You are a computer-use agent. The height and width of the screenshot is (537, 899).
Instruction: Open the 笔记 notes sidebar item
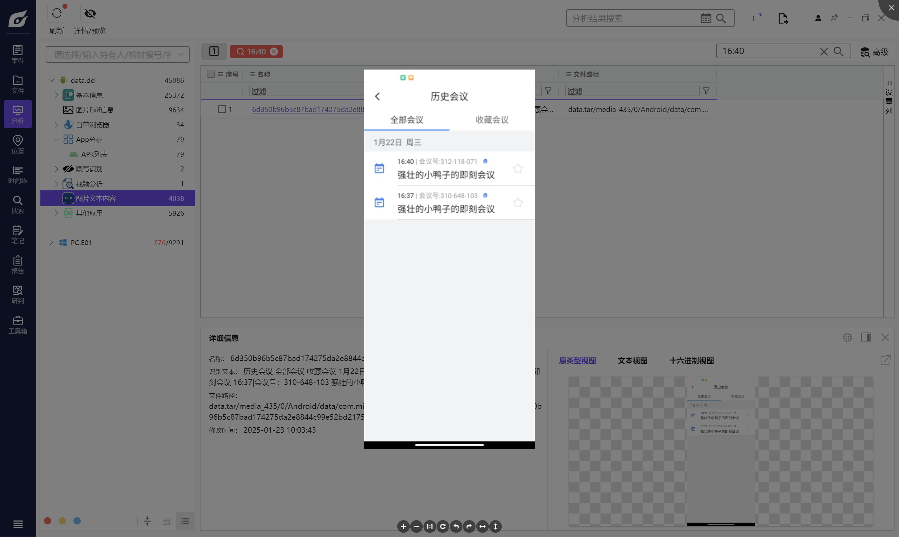point(18,235)
